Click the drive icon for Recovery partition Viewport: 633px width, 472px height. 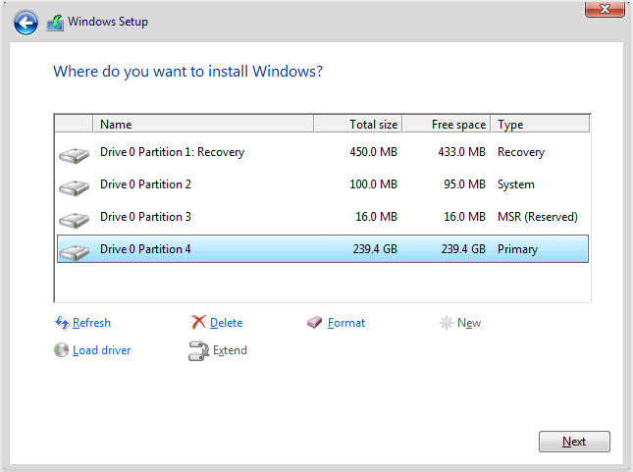74,154
